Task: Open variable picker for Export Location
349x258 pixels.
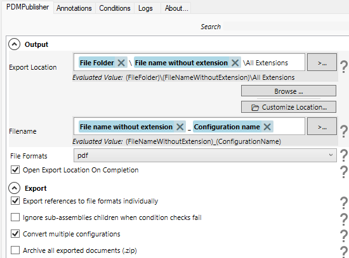Action: tap(322, 62)
